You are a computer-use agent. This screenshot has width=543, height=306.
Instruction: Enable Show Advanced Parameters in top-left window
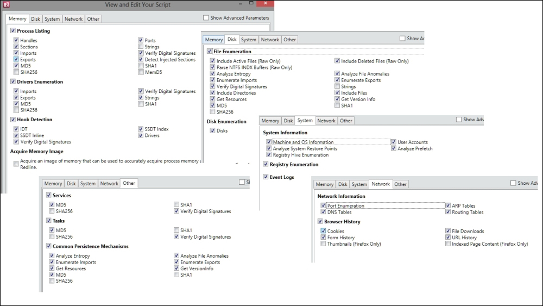pyautogui.click(x=206, y=18)
